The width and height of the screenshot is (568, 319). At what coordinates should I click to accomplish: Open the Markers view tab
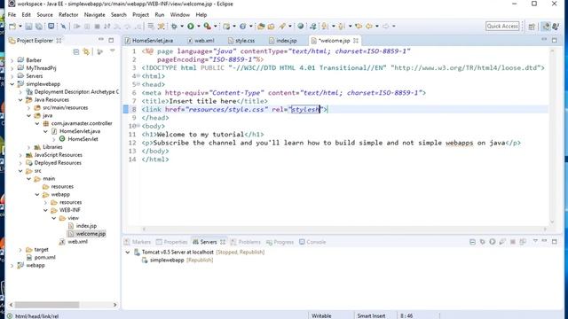point(138,242)
